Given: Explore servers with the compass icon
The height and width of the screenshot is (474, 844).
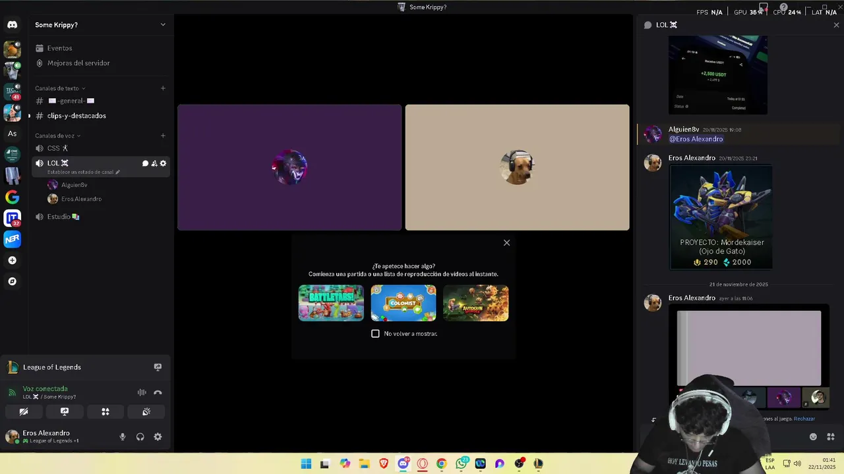Looking at the screenshot, I should pyautogui.click(x=12, y=282).
